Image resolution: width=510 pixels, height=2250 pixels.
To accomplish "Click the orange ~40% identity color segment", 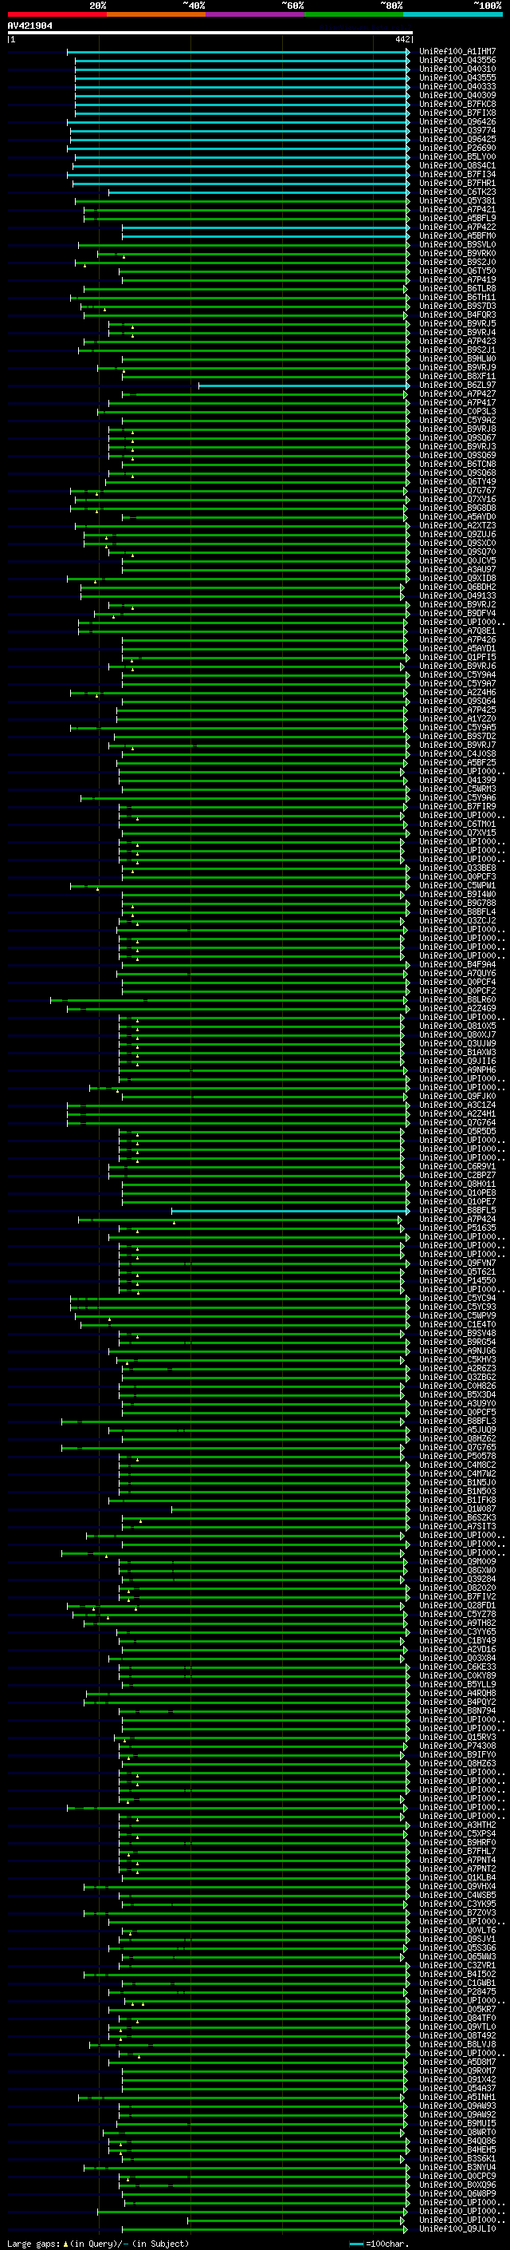I will point(156,15).
